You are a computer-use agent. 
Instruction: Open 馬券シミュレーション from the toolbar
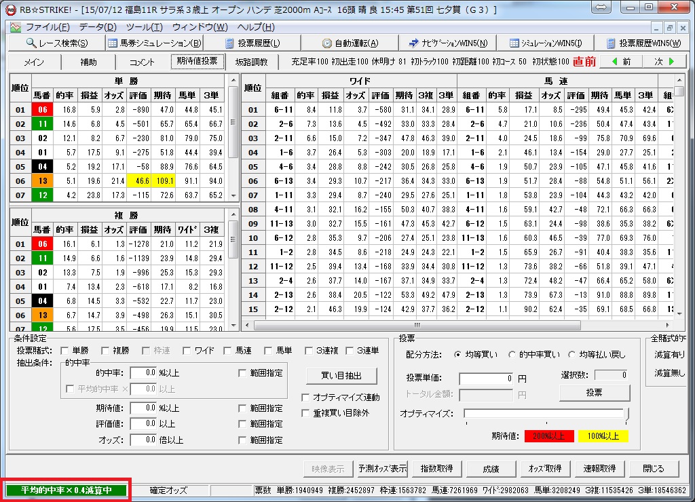coord(154,43)
